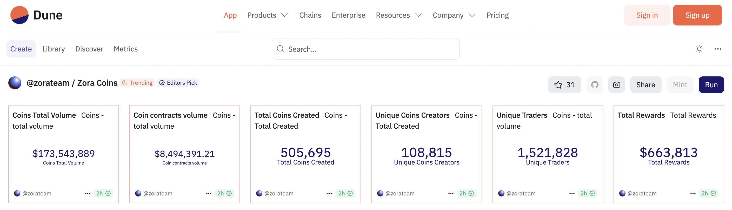Open three-dot menu on Coins Total Volume card
The width and height of the screenshot is (732, 210).
pos(88,193)
